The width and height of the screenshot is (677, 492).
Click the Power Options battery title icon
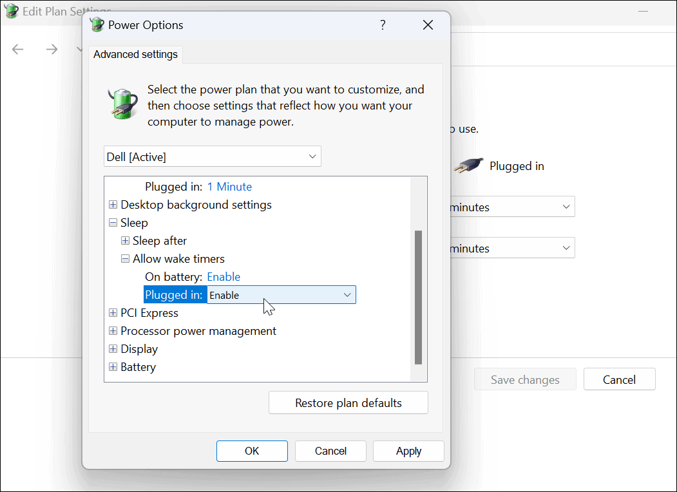pyautogui.click(x=97, y=25)
